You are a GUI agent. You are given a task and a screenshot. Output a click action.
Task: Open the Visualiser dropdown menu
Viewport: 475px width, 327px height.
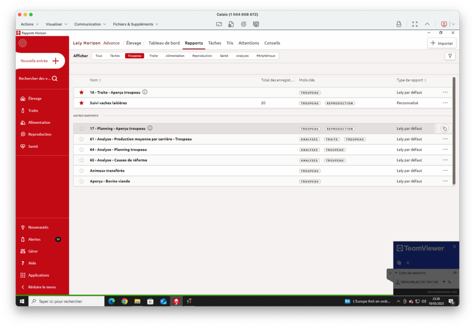(56, 24)
